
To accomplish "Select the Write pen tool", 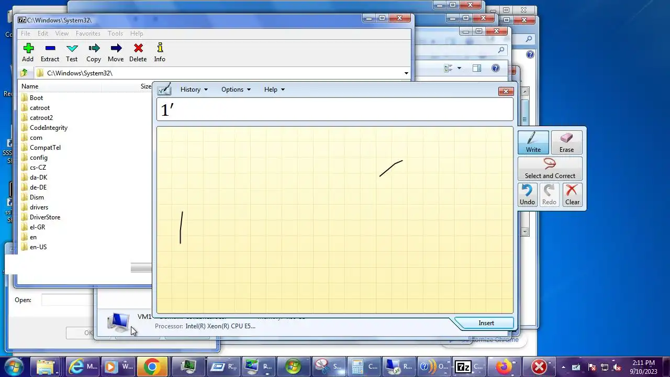I will click(533, 142).
